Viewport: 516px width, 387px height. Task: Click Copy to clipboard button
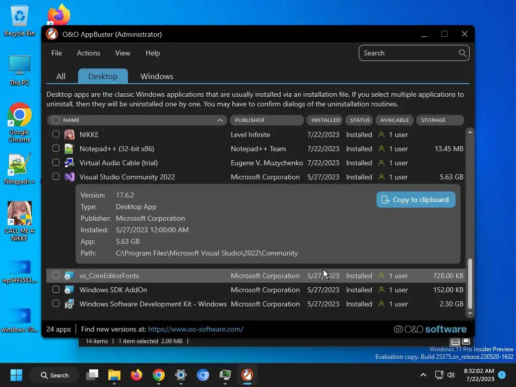416,200
